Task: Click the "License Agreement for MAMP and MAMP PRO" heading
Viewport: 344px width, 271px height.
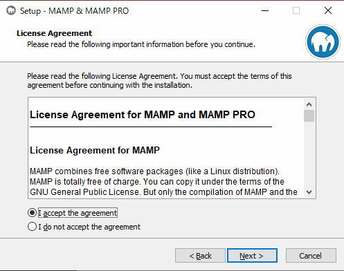Action: (x=143, y=115)
